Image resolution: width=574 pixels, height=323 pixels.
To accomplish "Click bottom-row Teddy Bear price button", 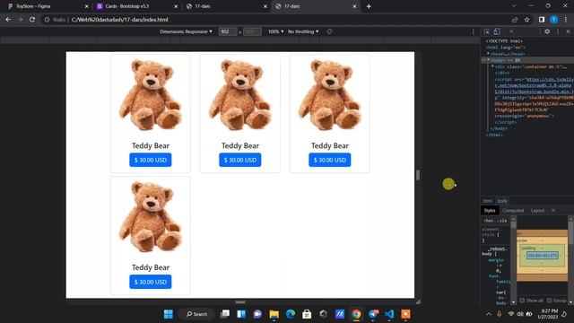I will click(x=151, y=282).
